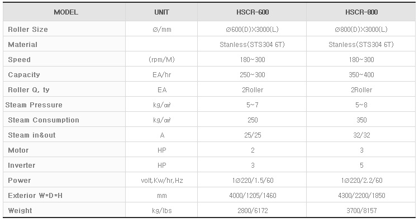This screenshot has width=419, height=222.
Task: Select the HSCR-800 exterior value 4300/2200/1850
Action: [x=361, y=196]
